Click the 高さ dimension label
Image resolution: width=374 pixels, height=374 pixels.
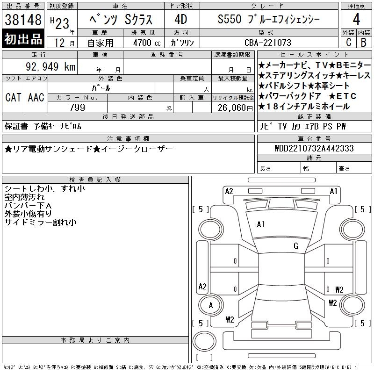click(344, 169)
